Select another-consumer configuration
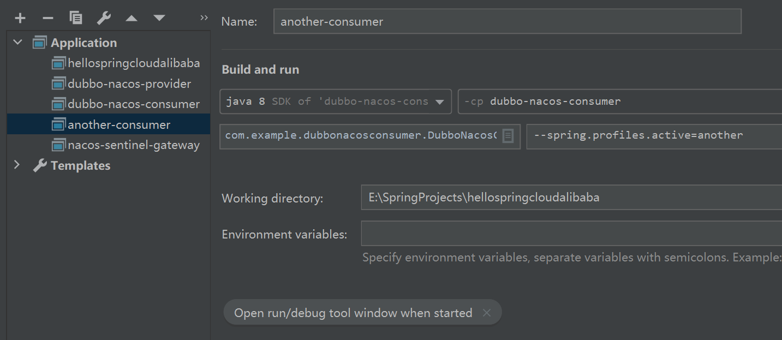This screenshot has height=340, width=782. [109, 124]
